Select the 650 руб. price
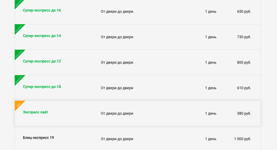The image size is (277, 150). [x=244, y=11]
